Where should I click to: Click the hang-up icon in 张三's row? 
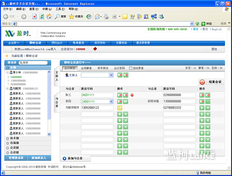tap(120, 95)
